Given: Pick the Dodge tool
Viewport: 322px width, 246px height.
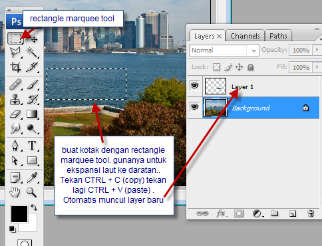Looking at the screenshot, I should (x=32, y=128).
